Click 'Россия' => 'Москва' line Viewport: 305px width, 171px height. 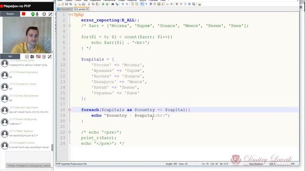point(118,65)
